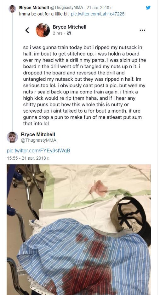Screen dimensions: 160x295
Task: Click the Facebook post text about the drill
Action: pos(84,86)
